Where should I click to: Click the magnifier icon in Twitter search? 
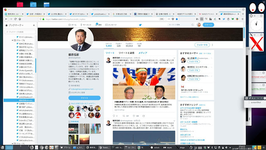(x=192, y=25)
